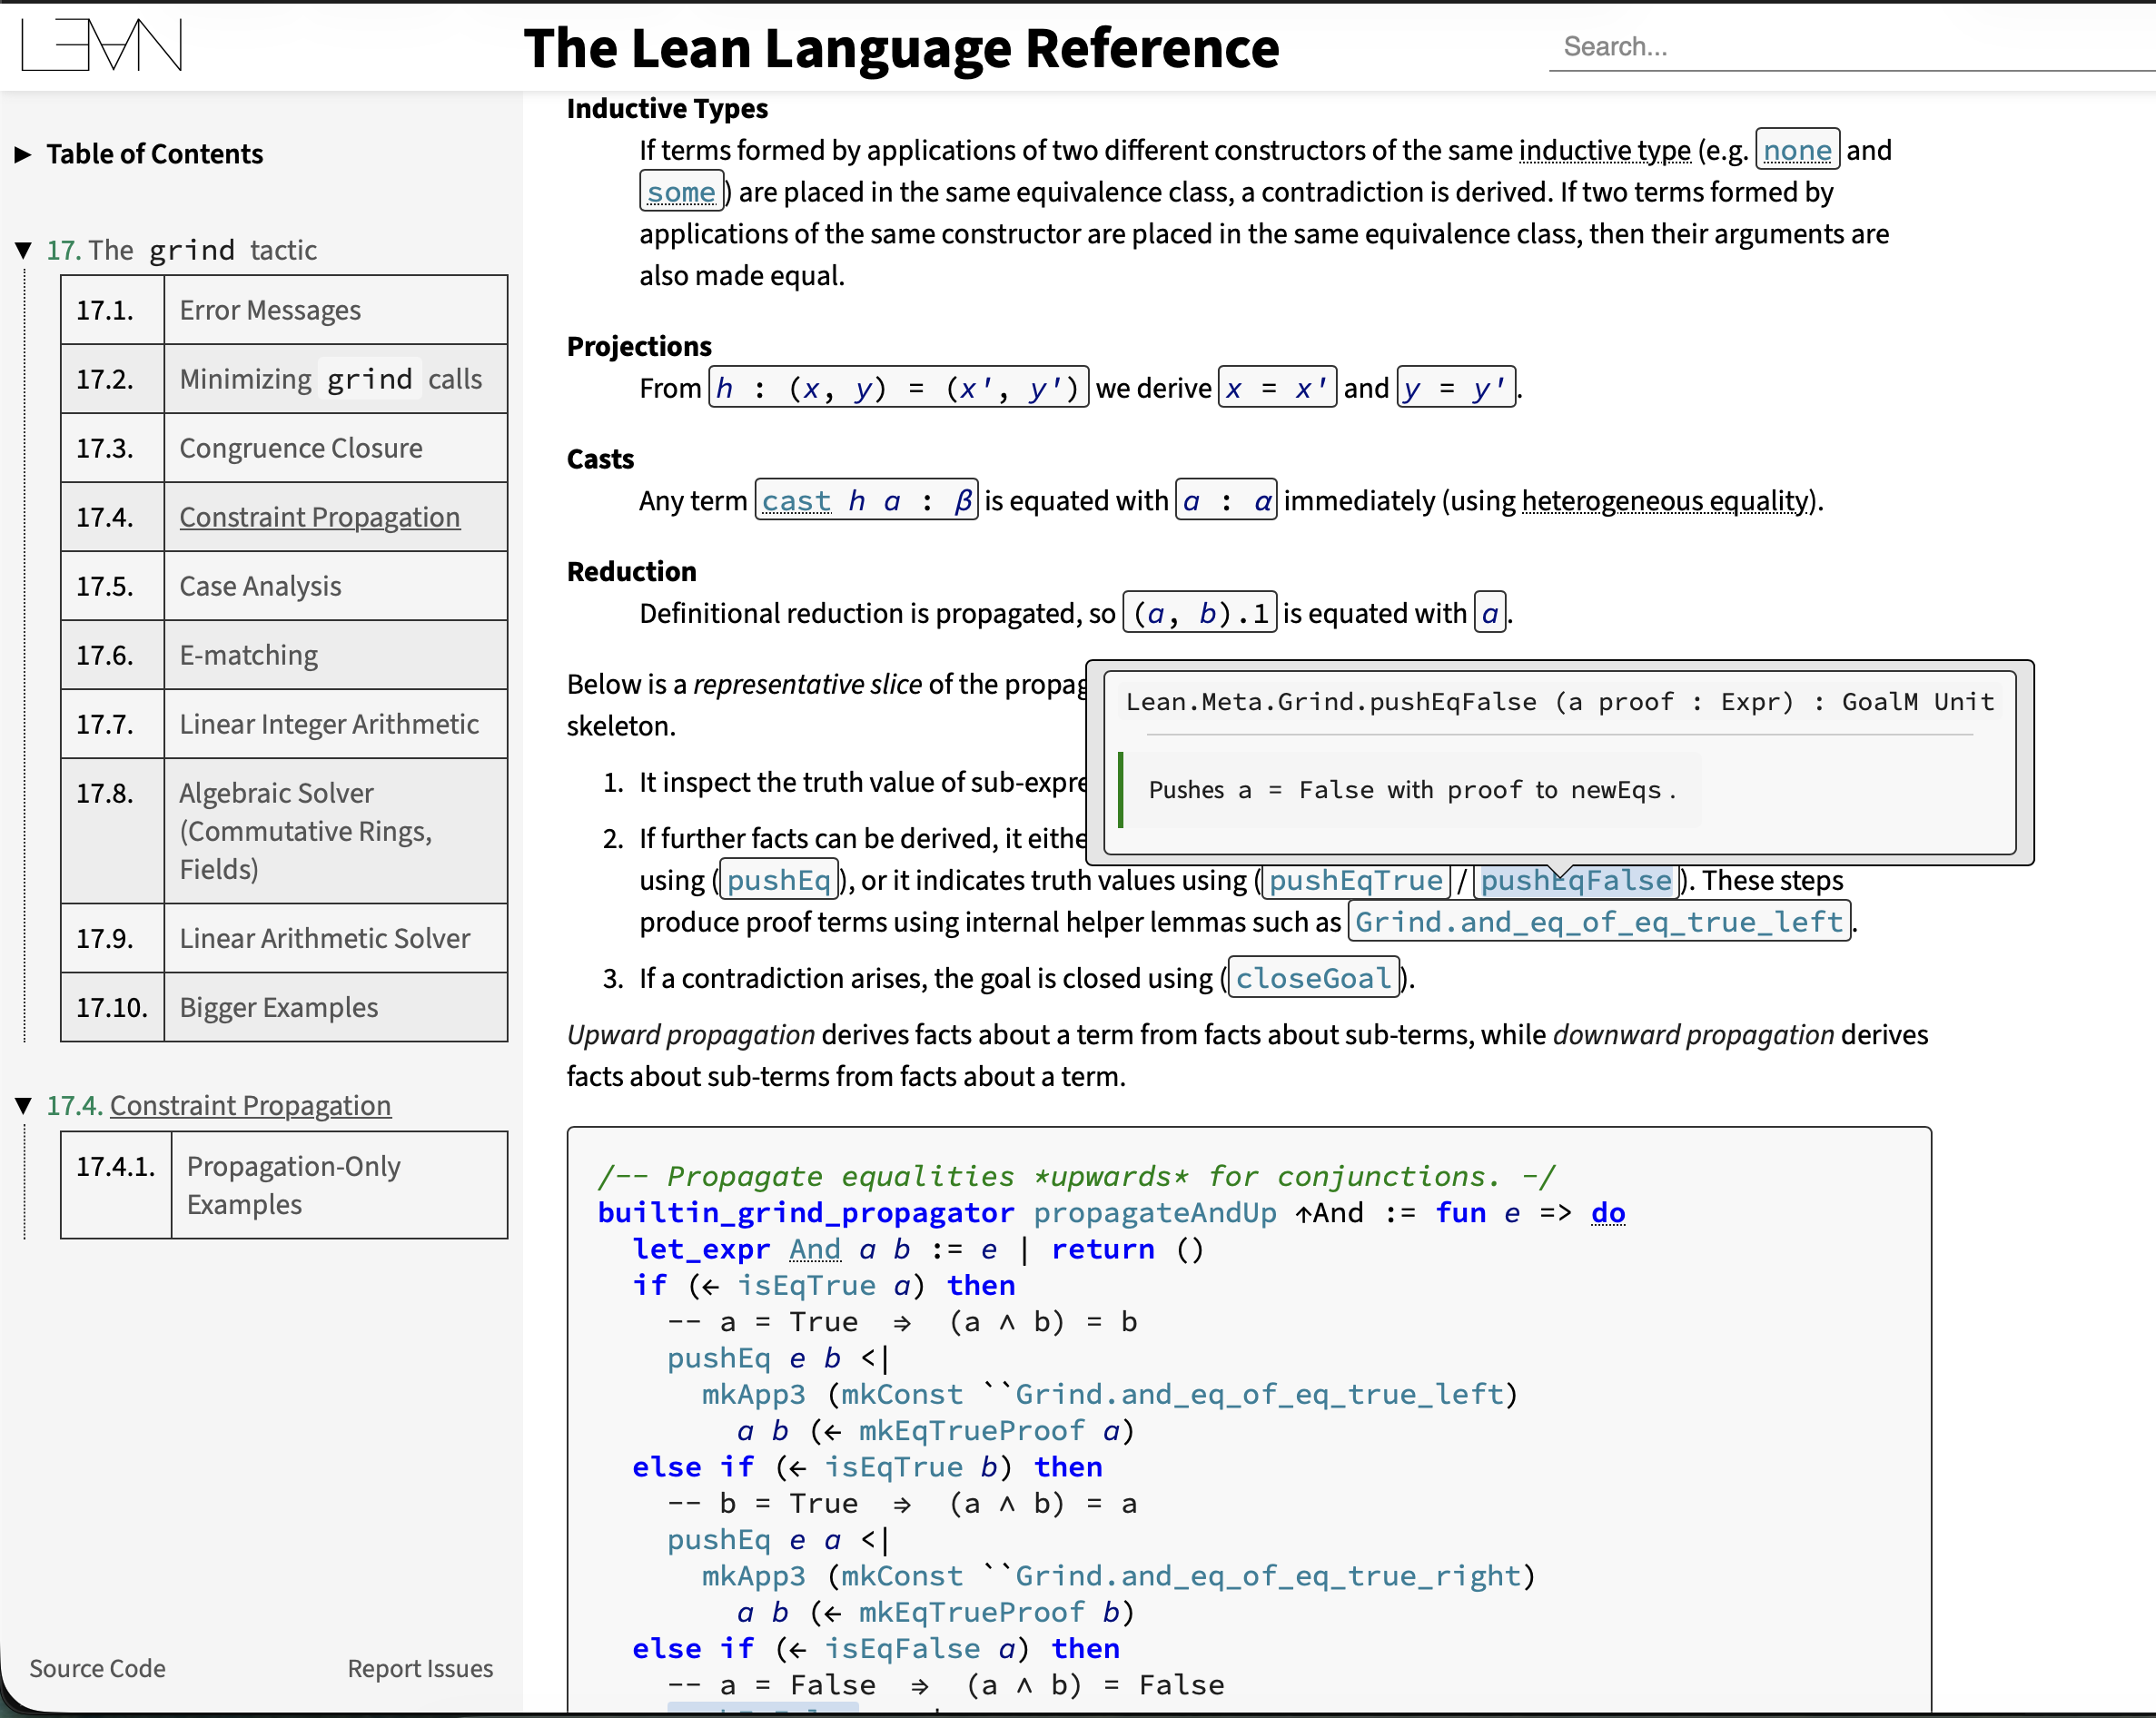Click the Grind.and_eq_of_eq_true_left lemma link
The height and width of the screenshot is (1718, 2156).
pyautogui.click(x=1598, y=922)
